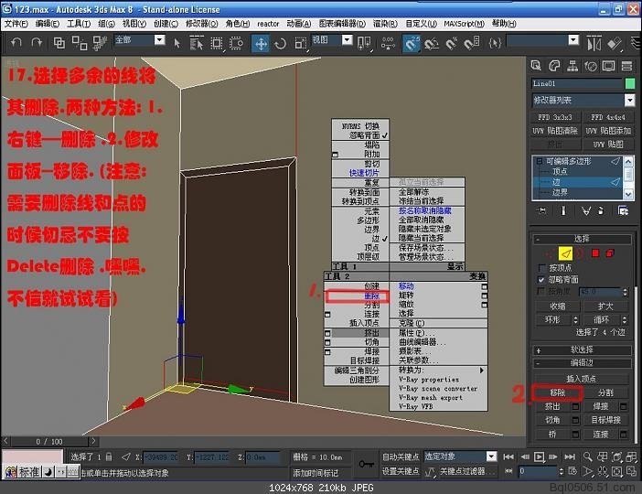Open the 视图 reference coordinate dropdown
The width and height of the screenshot is (642, 494).
pos(348,39)
